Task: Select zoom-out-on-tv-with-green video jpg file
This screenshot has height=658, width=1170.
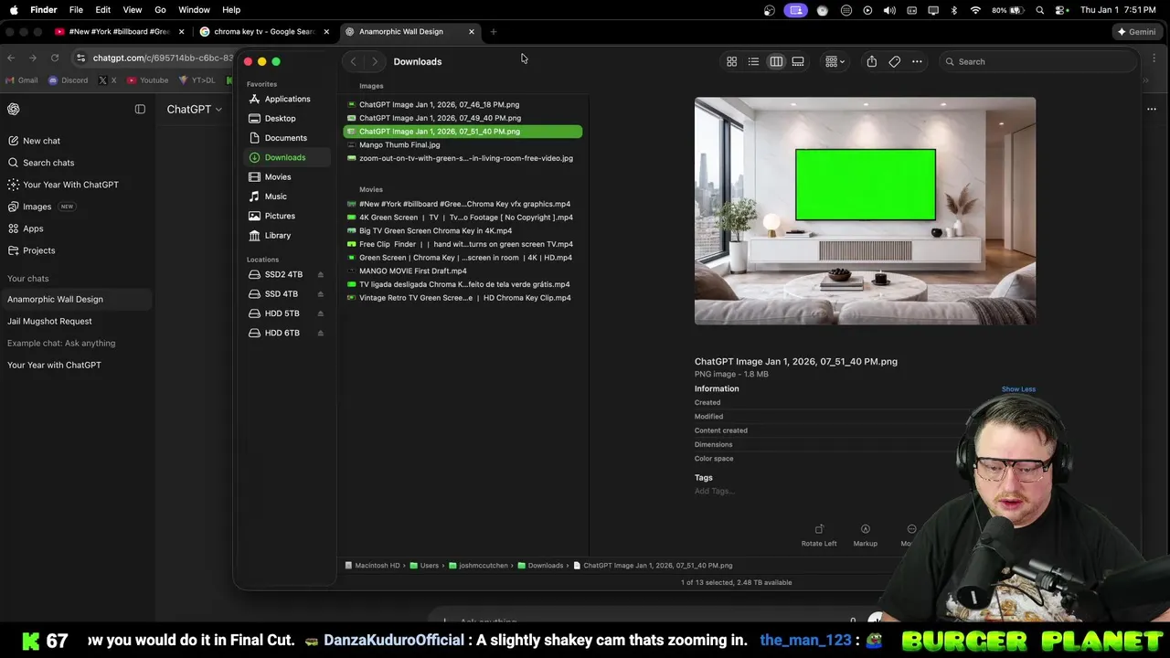Action: pyautogui.click(x=463, y=158)
